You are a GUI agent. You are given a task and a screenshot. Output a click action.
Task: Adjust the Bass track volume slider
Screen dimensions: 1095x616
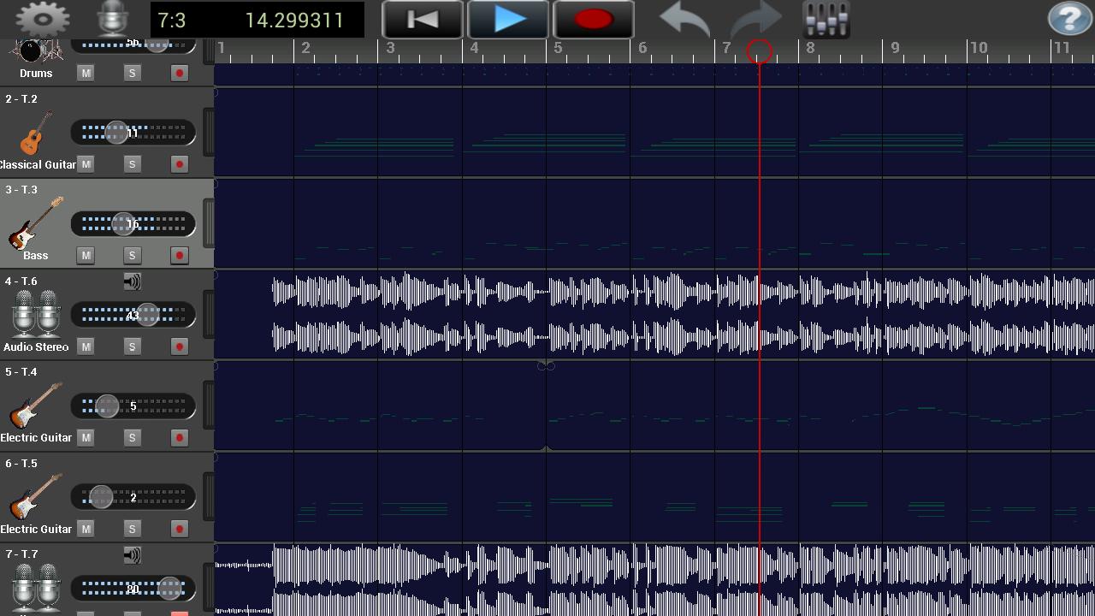[133, 224]
